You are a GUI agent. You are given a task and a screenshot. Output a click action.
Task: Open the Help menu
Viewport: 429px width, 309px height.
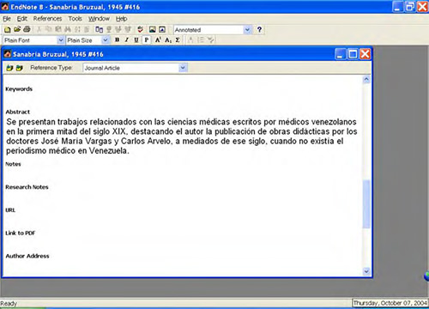(122, 19)
